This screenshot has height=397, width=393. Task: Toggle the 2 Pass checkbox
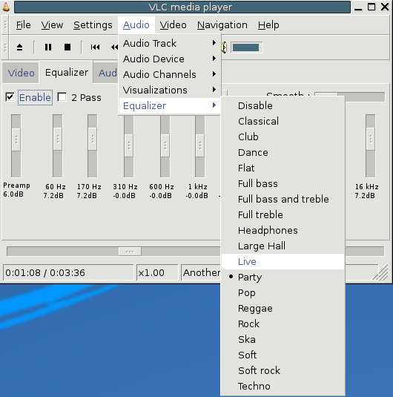[62, 97]
